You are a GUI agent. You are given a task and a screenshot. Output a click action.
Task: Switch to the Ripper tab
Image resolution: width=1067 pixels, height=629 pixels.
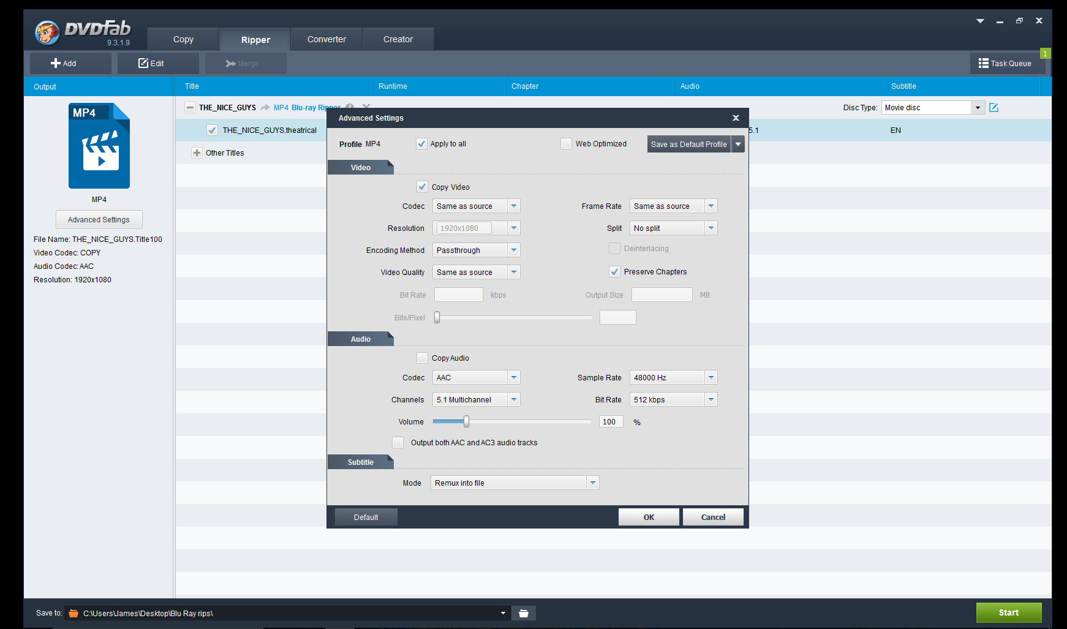click(255, 40)
